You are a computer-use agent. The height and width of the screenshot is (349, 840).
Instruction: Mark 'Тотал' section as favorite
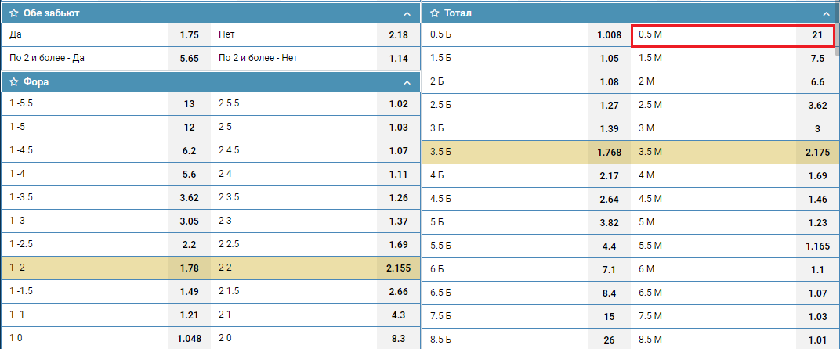point(433,13)
